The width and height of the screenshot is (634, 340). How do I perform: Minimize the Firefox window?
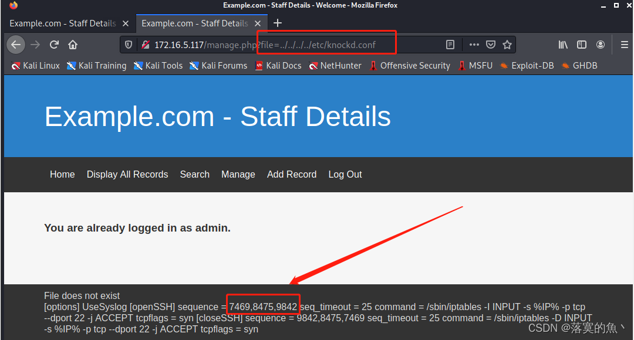coord(603,5)
